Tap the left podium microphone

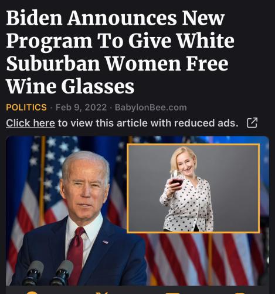[x=33, y=273]
